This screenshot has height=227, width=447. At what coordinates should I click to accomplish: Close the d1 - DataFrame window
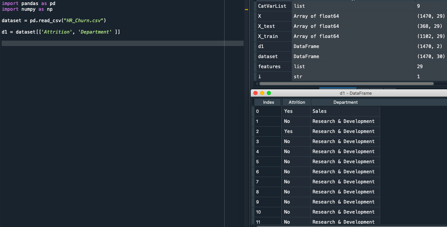pos(255,93)
